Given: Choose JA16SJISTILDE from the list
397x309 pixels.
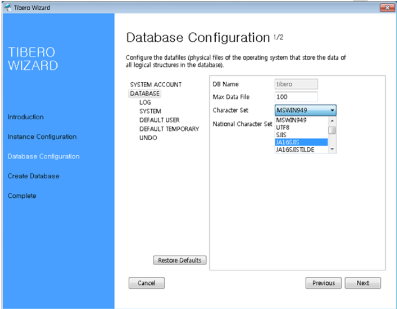Looking at the screenshot, I should (x=302, y=149).
